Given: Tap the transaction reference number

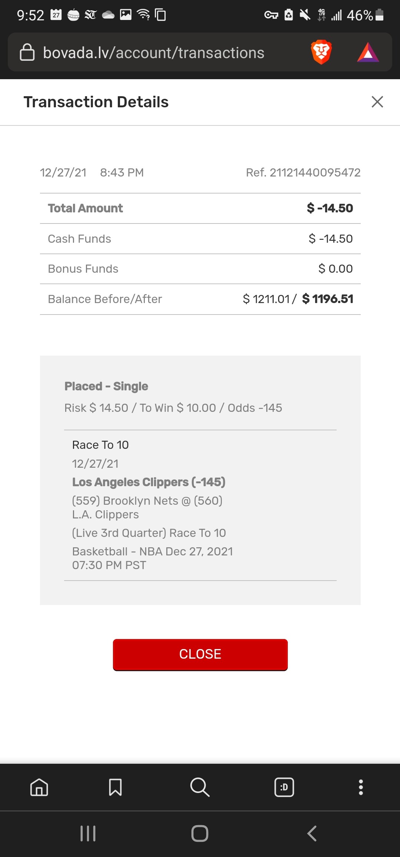Looking at the screenshot, I should click(x=303, y=172).
